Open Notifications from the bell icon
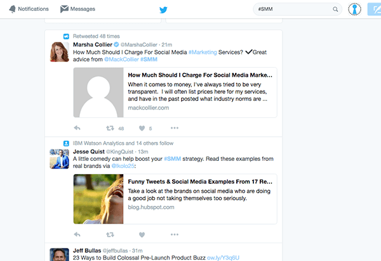Image resolution: width=381 pixels, height=261 pixels. point(12,9)
